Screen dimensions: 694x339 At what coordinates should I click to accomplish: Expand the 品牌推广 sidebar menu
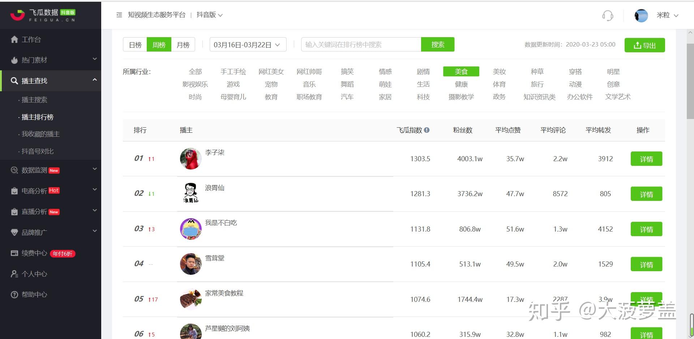pos(95,231)
